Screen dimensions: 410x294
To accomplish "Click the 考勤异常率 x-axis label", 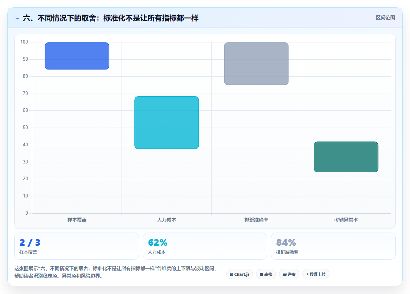I will [346, 220].
